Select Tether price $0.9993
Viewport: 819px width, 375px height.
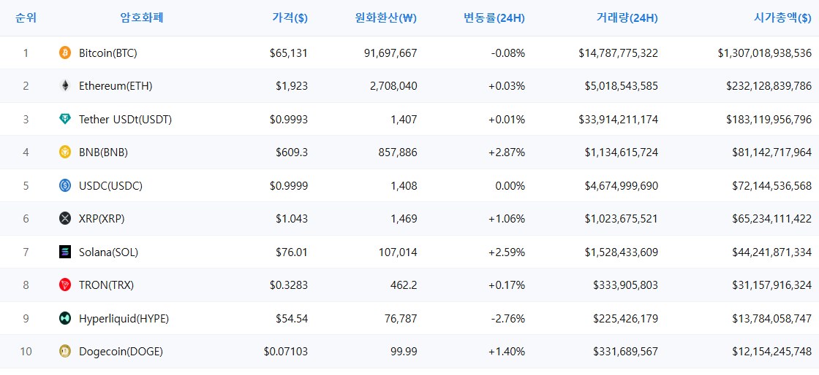pos(289,119)
